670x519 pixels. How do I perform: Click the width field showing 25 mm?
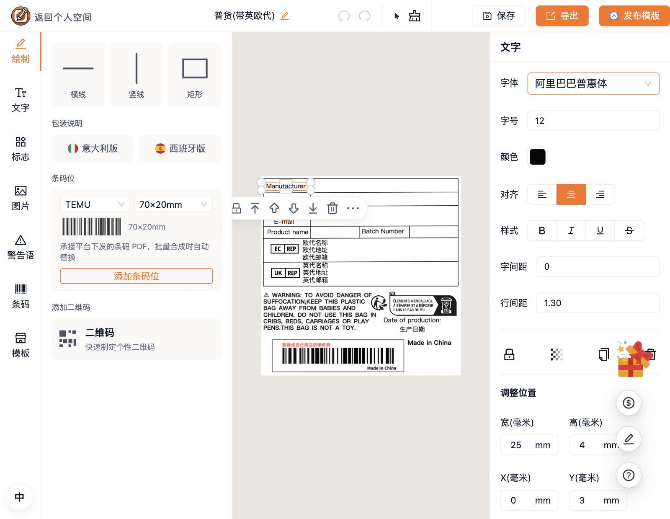pos(529,445)
